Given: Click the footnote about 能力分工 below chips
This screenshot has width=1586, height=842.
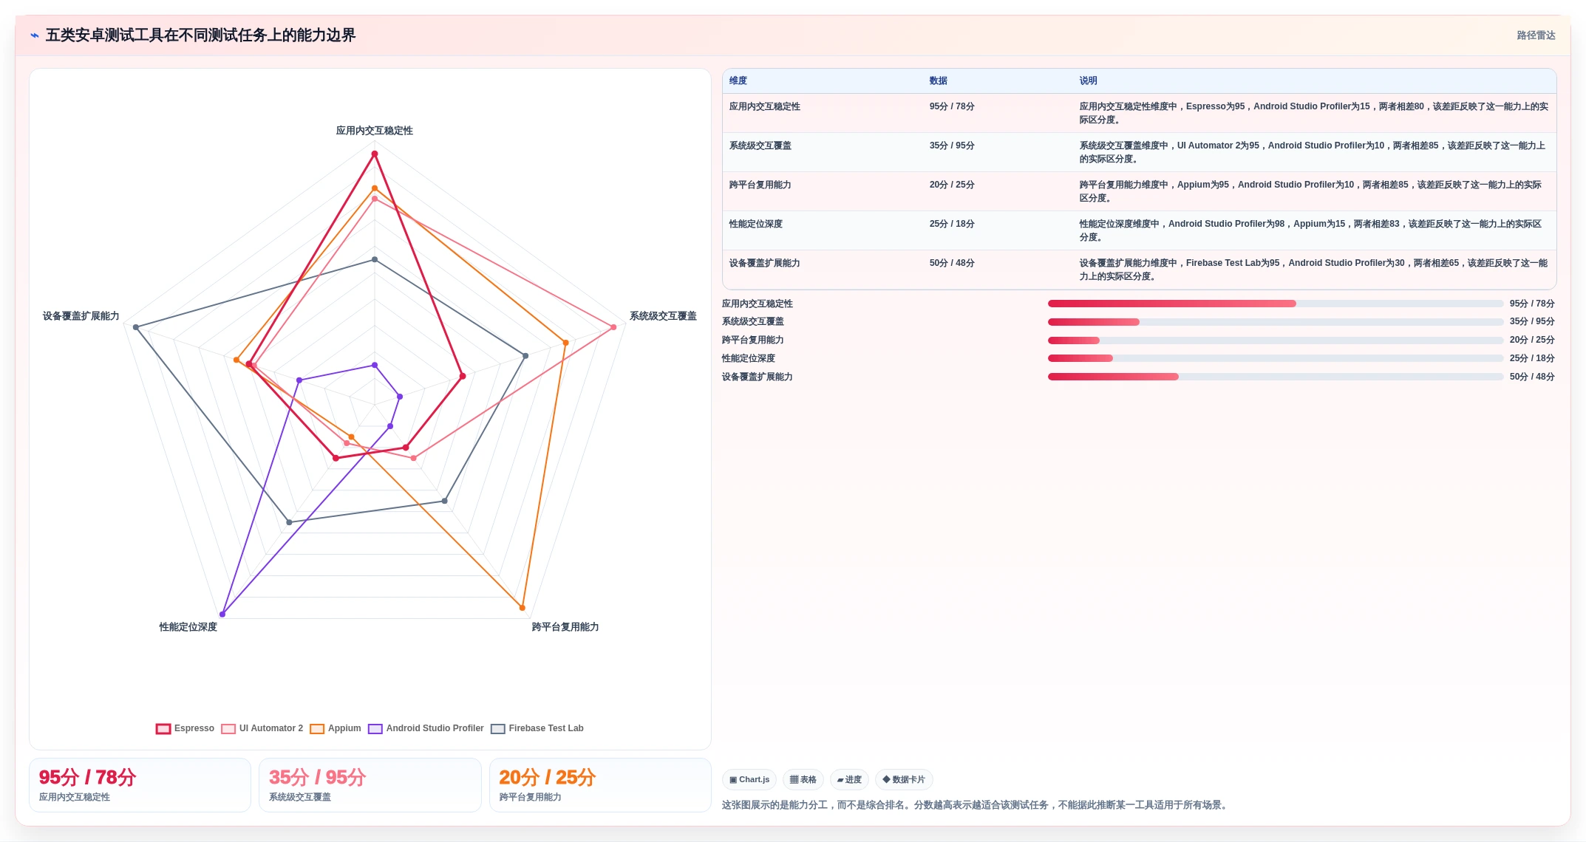Looking at the screenshot, I should tap(976, 805).
